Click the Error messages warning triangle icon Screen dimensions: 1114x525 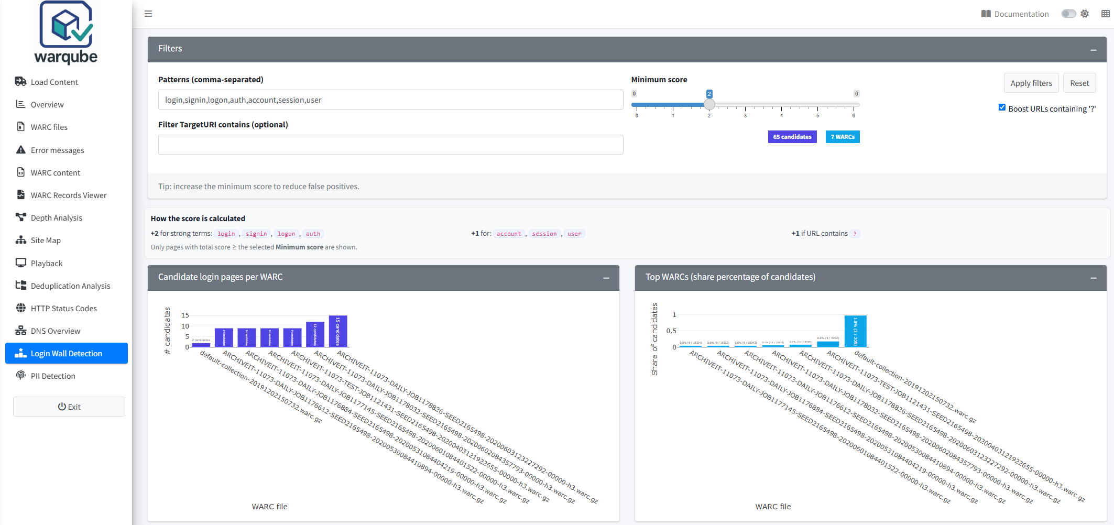point(20,150)
